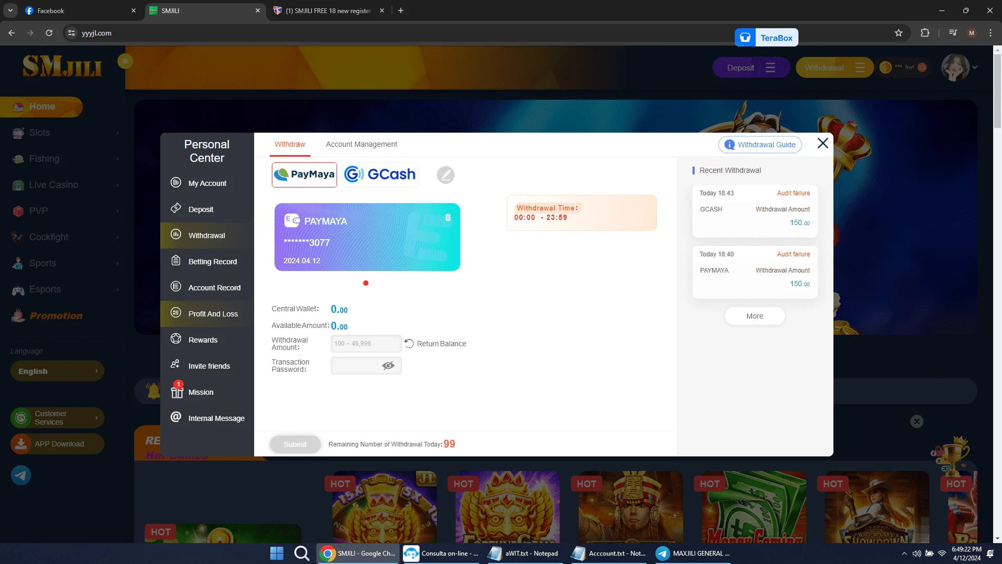The width and height of the screenshot is (1002, 564).
Task: Open My Account in Personal Center
Action: [207, 183]
